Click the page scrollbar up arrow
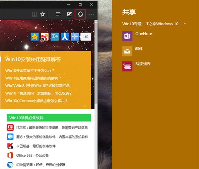199x169 pixels. coord(96,22)
